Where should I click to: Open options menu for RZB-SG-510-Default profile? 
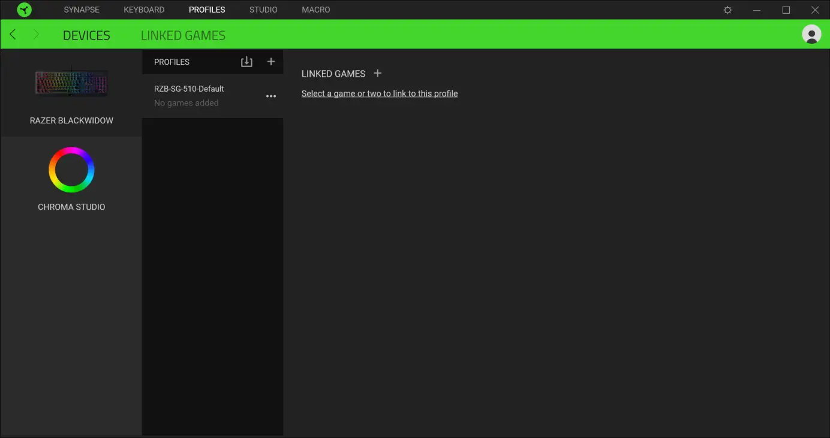coord(270,96)
